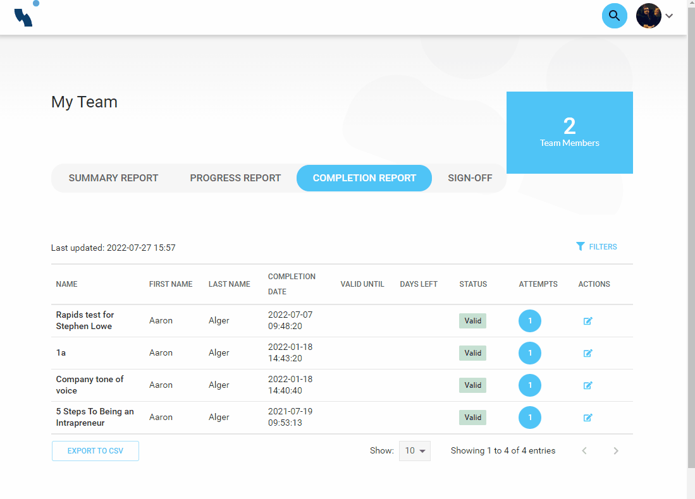Switch to the Progress Report tab
695x499 pixels.
coord(235,178)
